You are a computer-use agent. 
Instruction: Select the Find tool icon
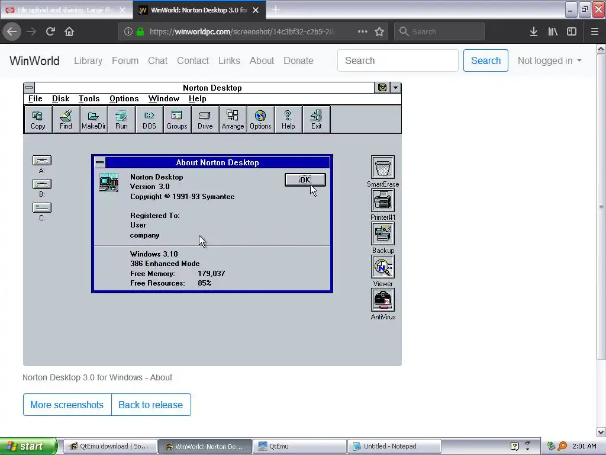[66, 120]
